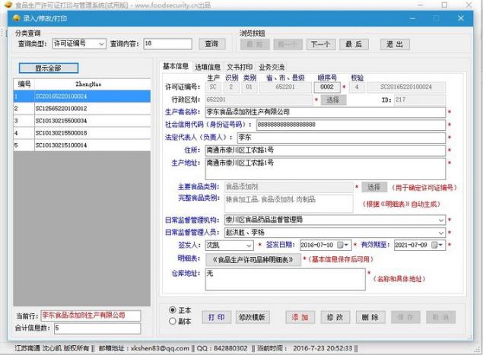This screenshot has height=355, width=483.
Task: Open the 文书打印 tab
Action: coord(240,67)
